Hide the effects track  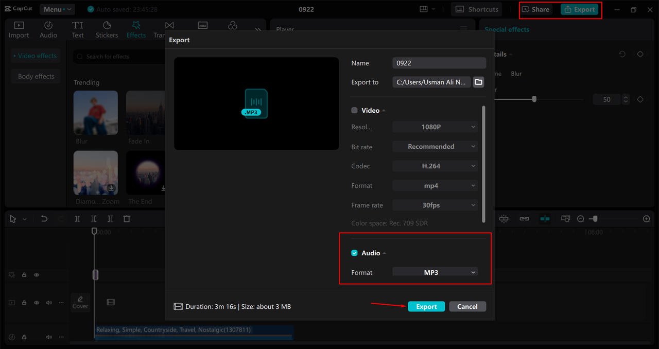click(37, 275)
